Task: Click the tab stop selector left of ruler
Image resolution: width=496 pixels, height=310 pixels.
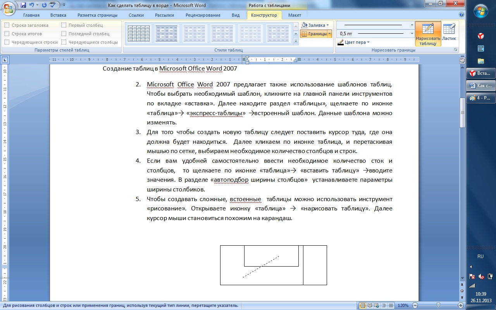Action: click(5, 60)
